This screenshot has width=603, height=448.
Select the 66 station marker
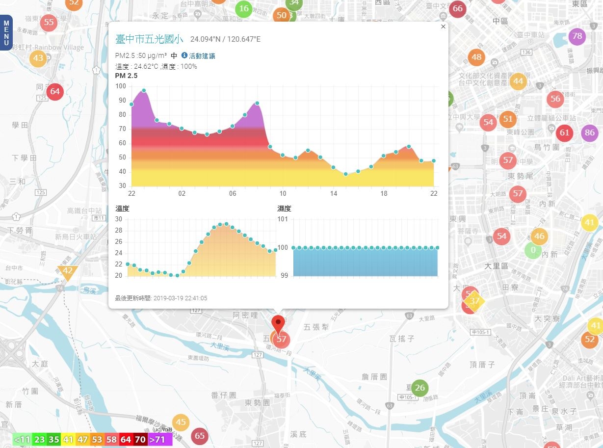pos(458,9)
